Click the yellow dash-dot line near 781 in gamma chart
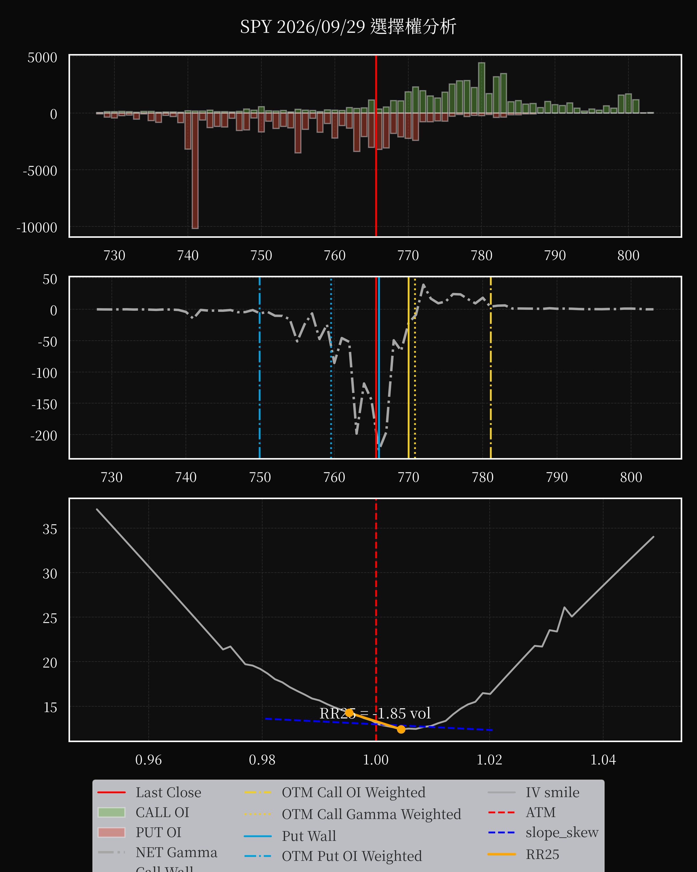Viewport: 697px width, 872px height. (x=491, y=367)
